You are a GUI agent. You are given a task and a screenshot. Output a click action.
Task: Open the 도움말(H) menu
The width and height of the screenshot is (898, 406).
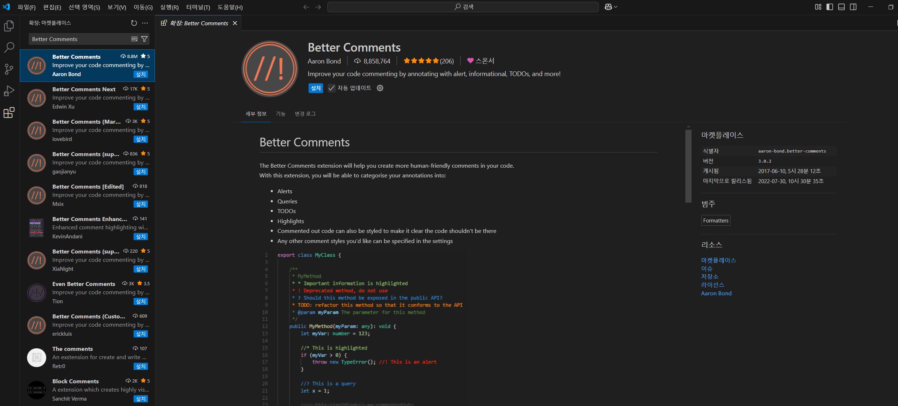[x=230, y=7]
